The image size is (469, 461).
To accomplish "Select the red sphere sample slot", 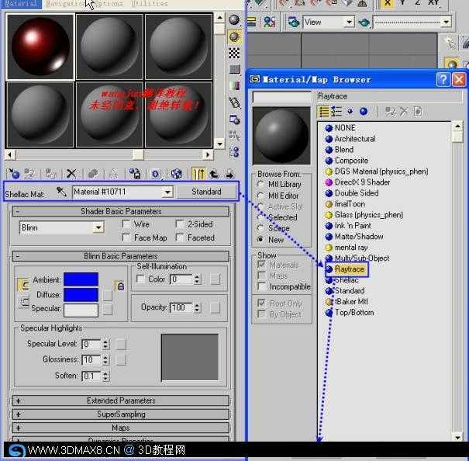I will point(40,47).
